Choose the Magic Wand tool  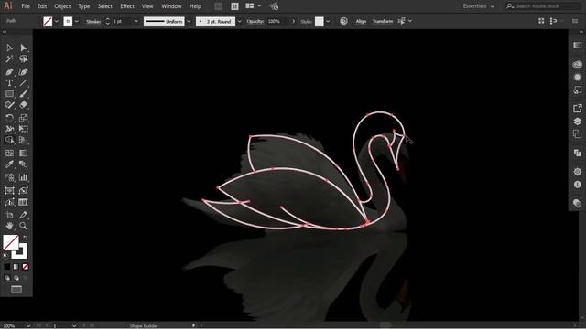click(10, 58)
